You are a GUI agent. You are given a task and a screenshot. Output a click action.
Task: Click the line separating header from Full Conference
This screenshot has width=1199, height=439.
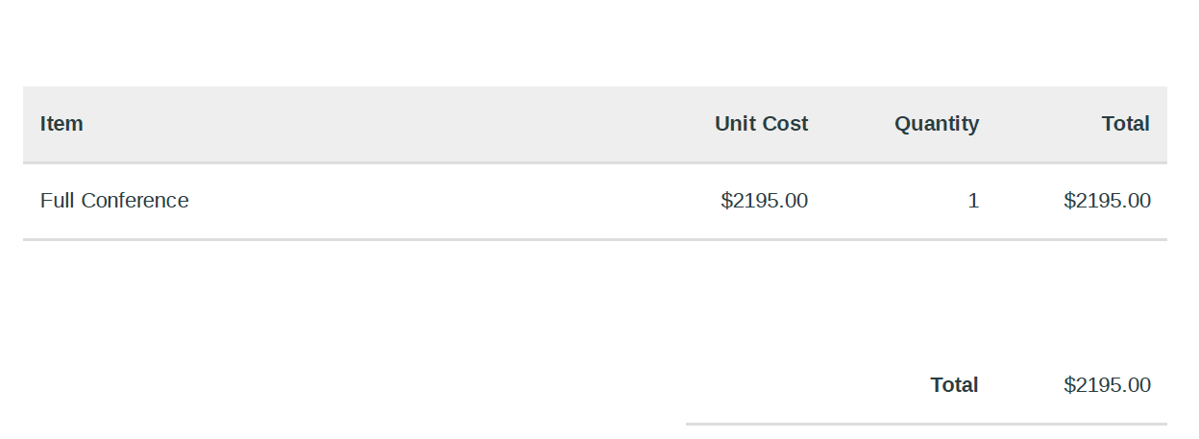pos(595,162)
